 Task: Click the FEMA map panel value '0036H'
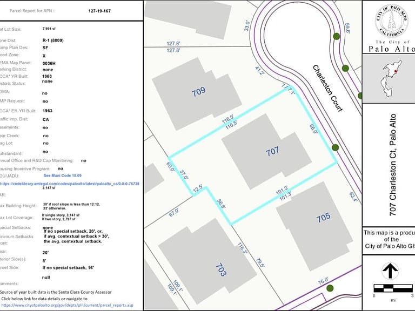49,64
